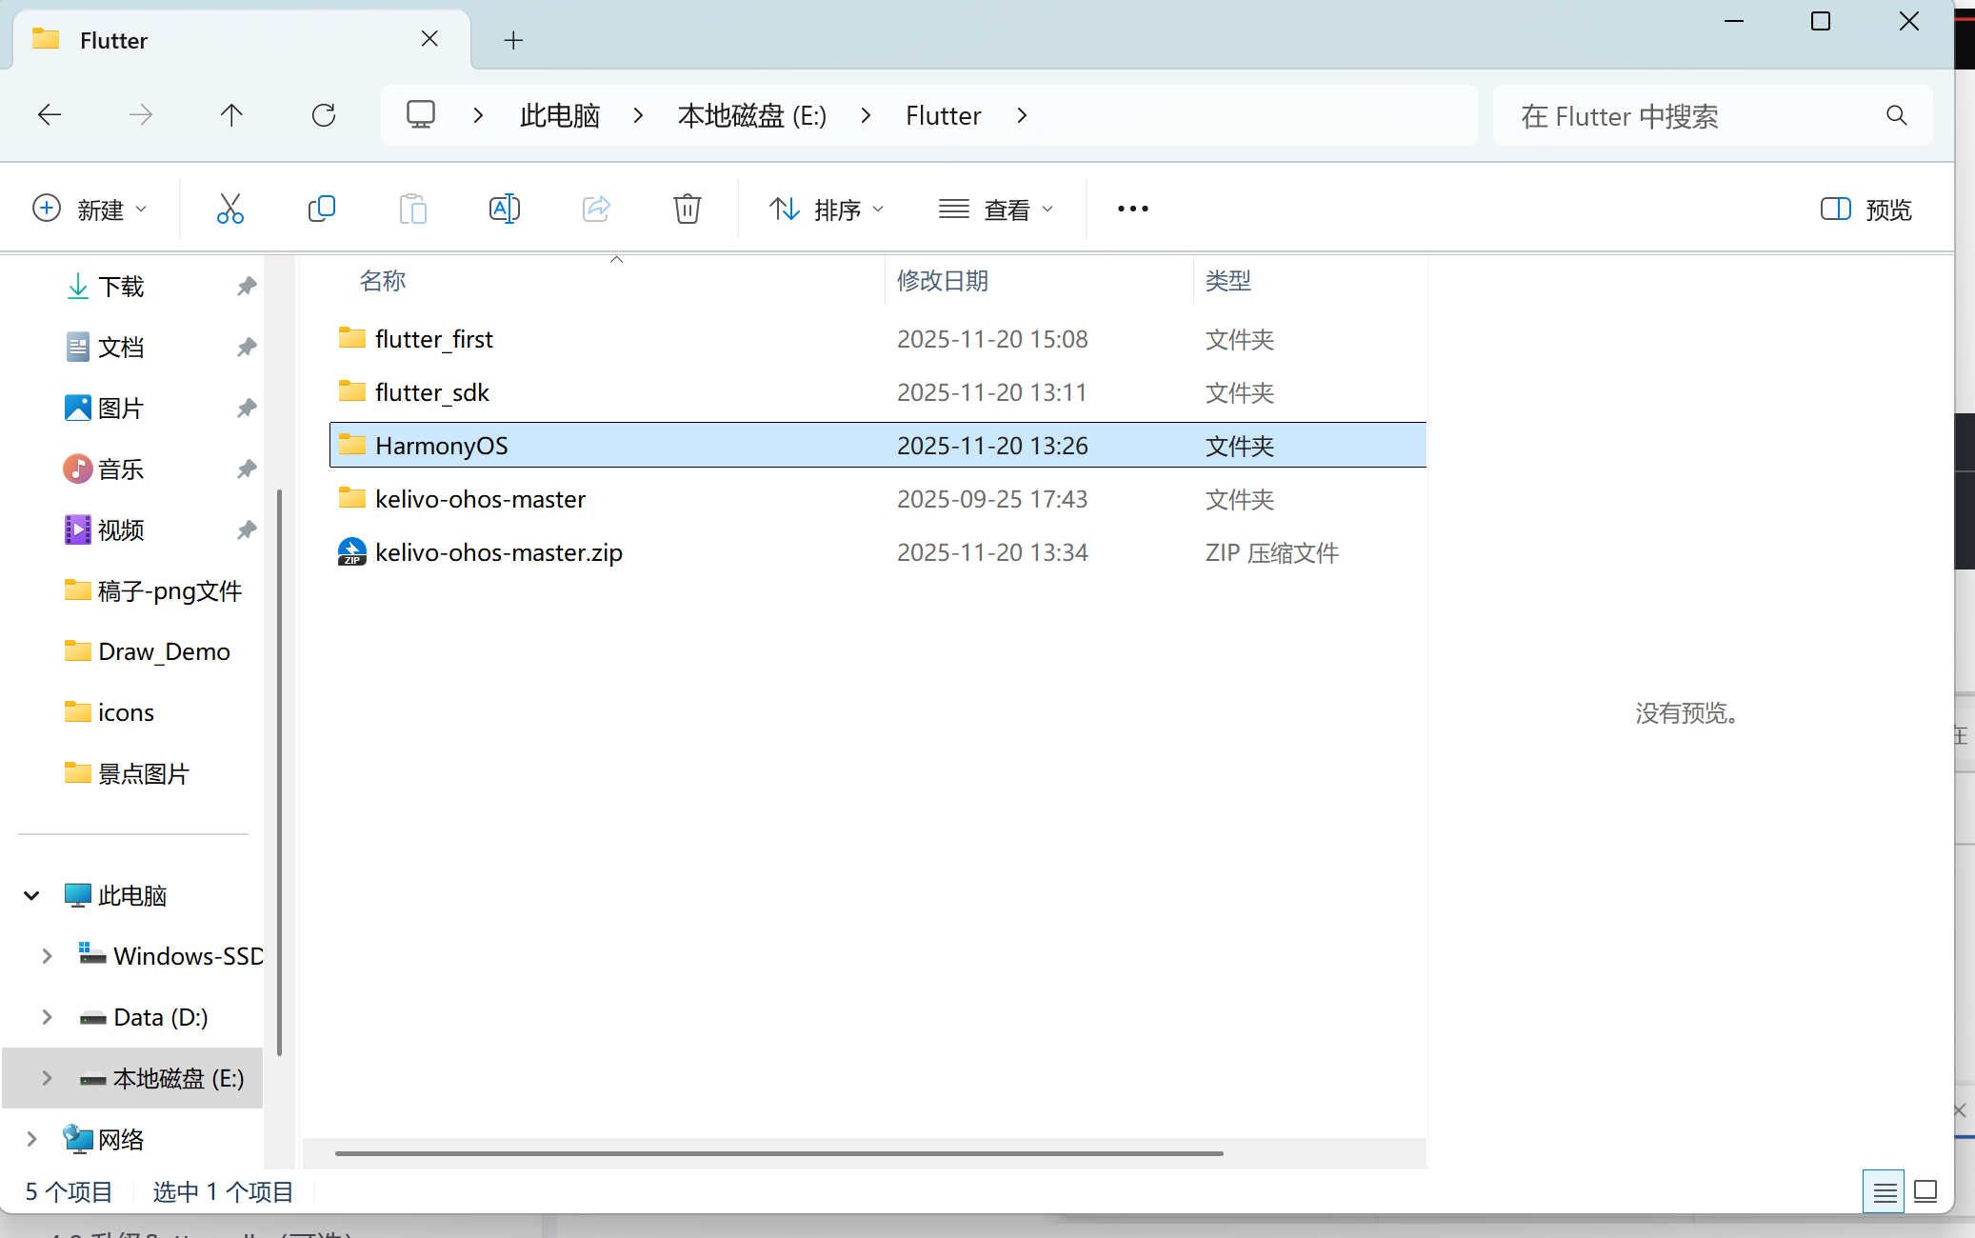Click the Delete trash icon
The width and height of the screenshot is (1975, 1238).
(687, 209)
